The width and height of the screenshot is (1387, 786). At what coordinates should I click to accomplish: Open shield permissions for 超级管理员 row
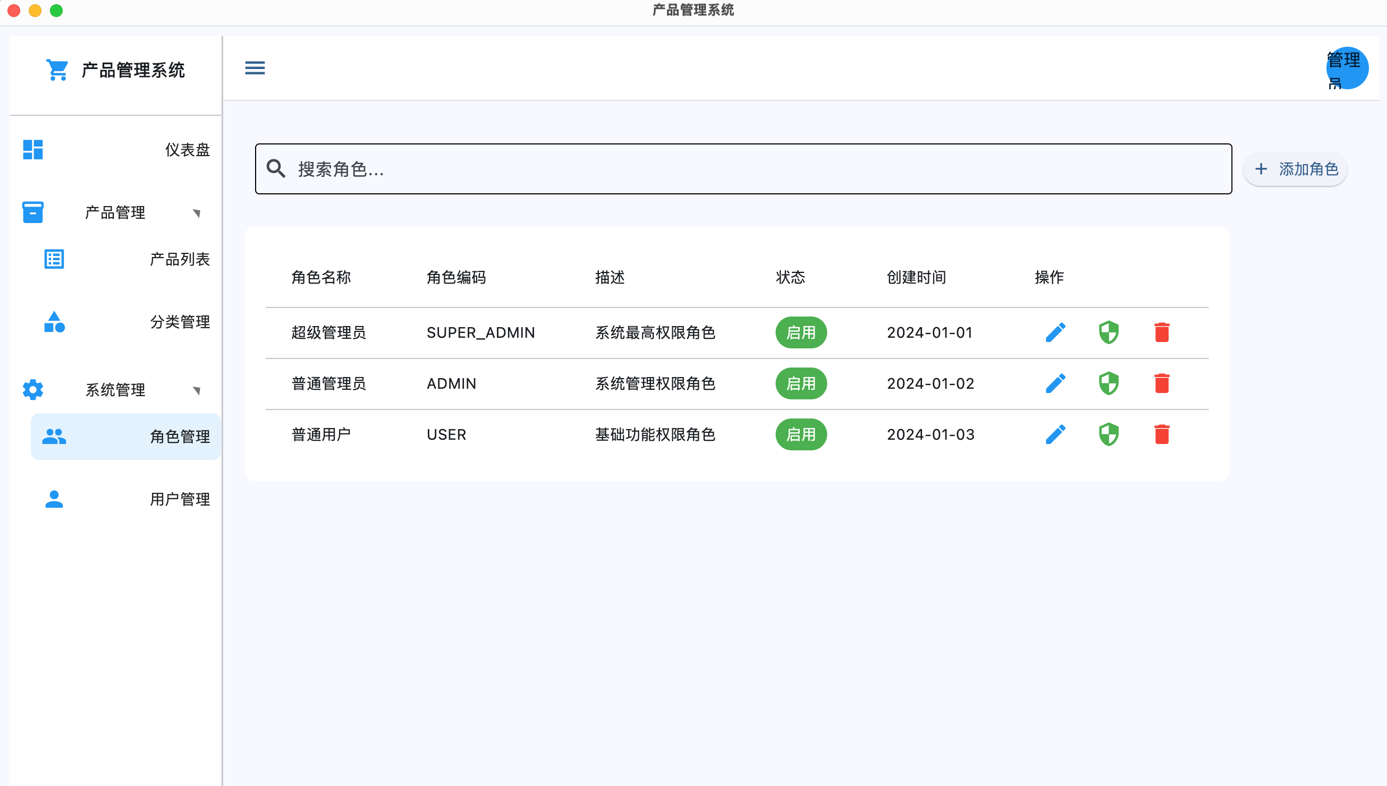1109,332
